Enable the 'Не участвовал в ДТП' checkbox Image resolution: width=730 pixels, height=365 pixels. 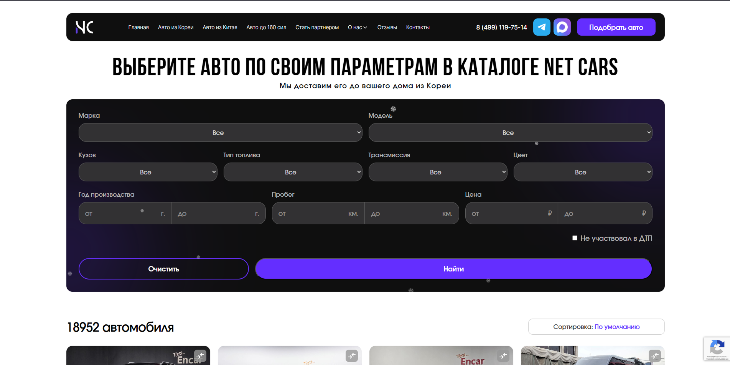[x=575, y=238]
